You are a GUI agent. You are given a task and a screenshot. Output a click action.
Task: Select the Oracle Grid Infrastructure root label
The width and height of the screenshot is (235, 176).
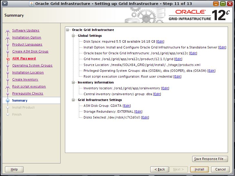[x=93, y=30]
